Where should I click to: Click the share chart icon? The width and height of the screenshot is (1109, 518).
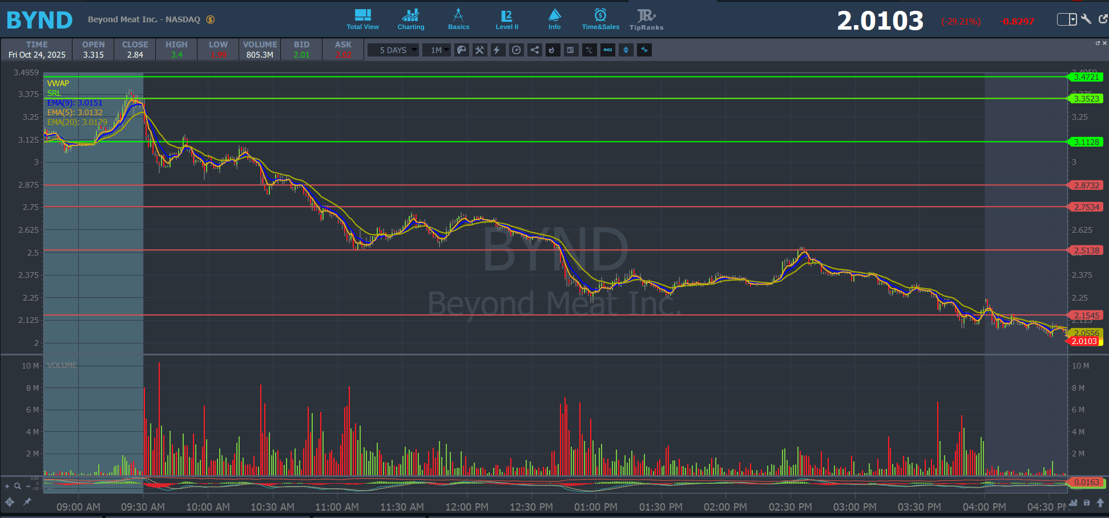point(535,50)
